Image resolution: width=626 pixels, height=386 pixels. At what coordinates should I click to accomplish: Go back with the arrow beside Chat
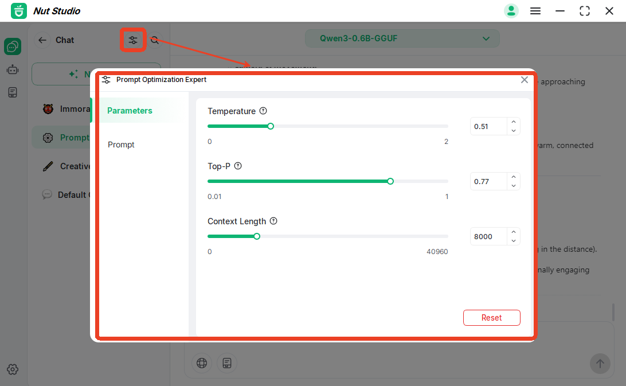coord(42,40)
